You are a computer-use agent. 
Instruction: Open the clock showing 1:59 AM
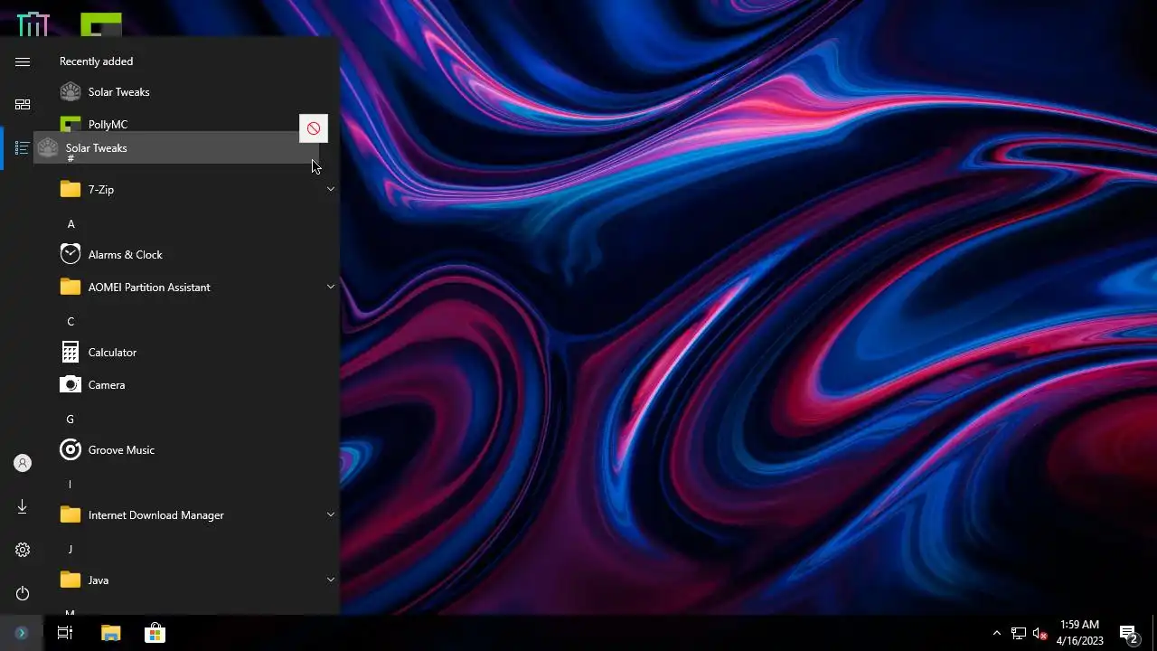click(1080, 633)
